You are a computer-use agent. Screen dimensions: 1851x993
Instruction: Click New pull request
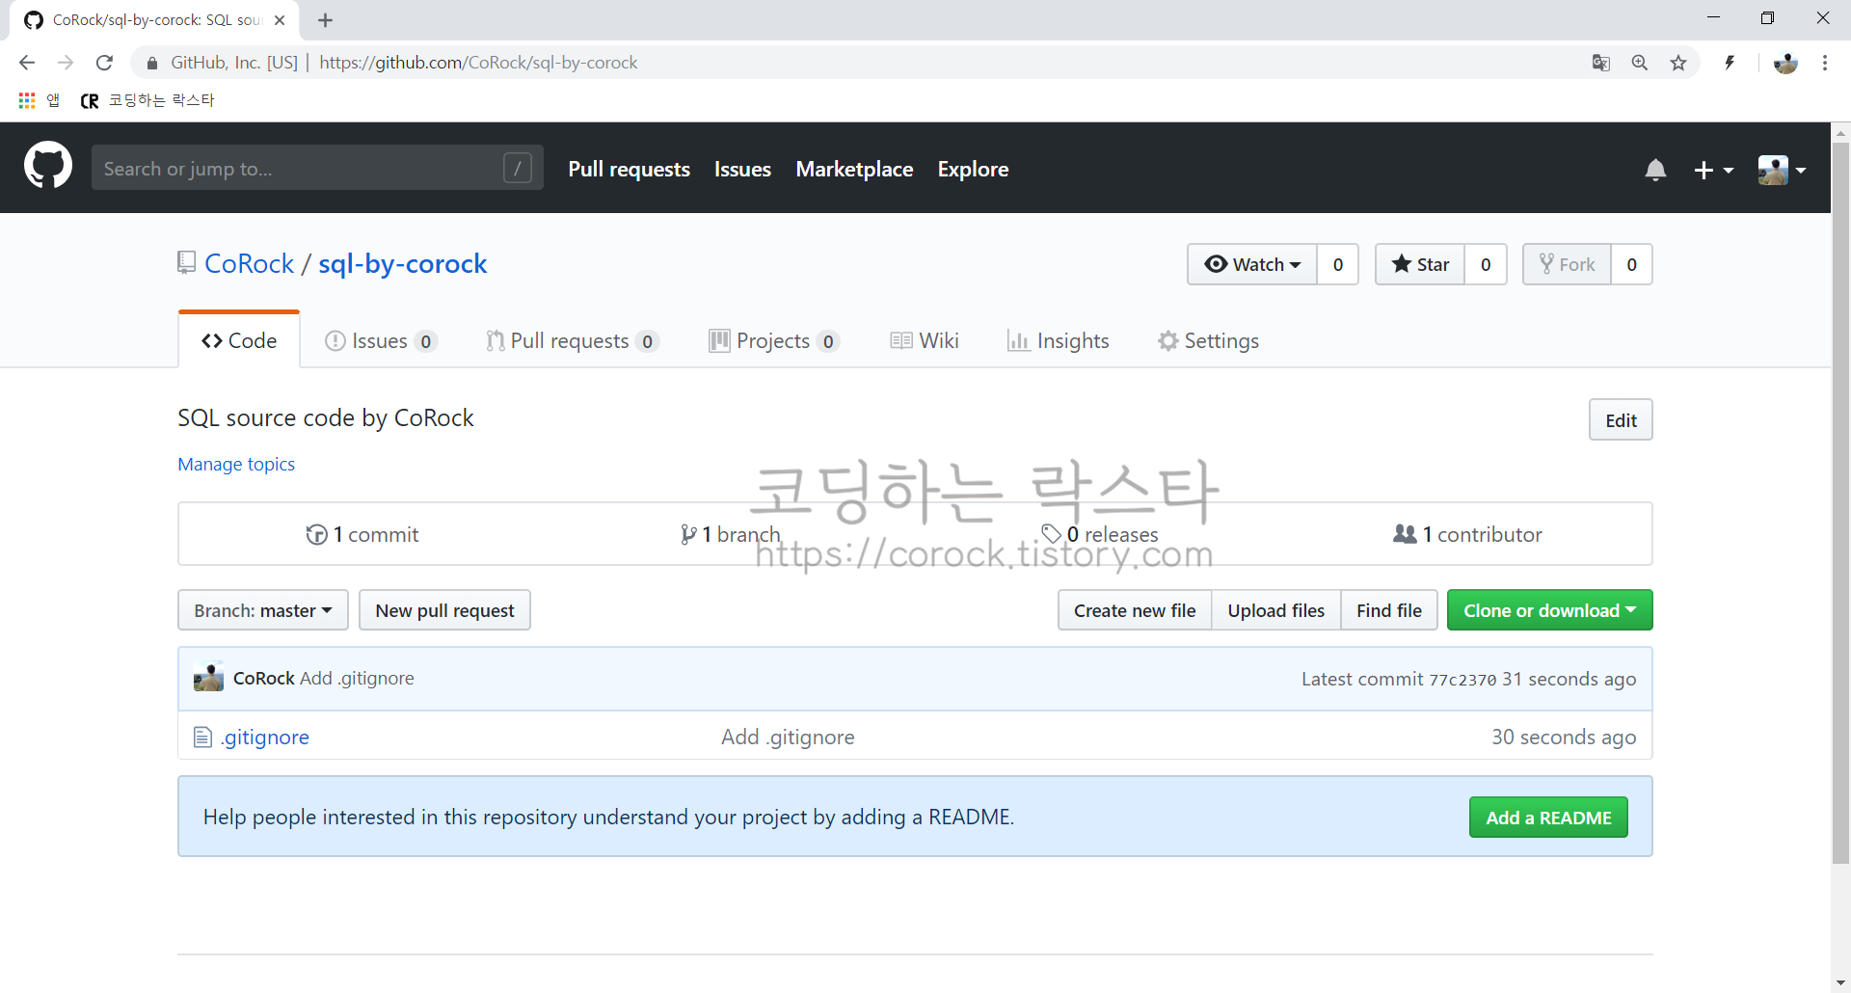pos(444,610)
